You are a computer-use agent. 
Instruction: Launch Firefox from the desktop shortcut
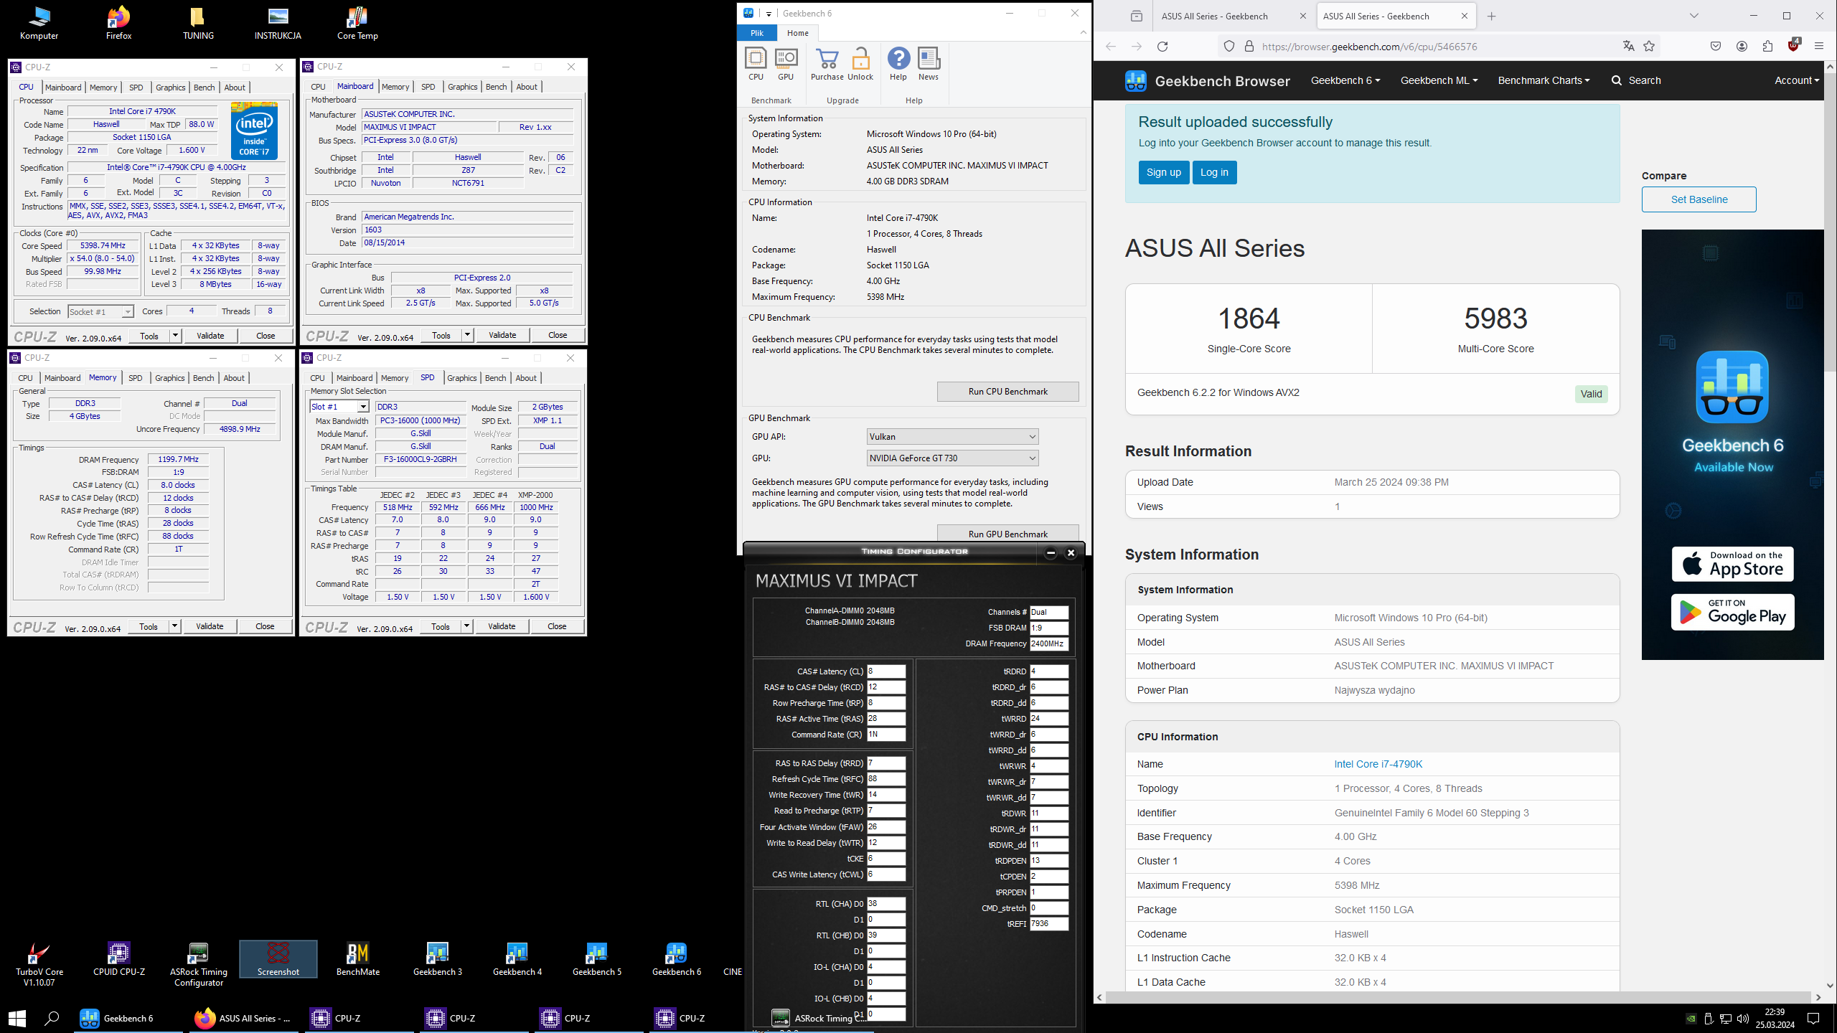click(x=118, y=23)
